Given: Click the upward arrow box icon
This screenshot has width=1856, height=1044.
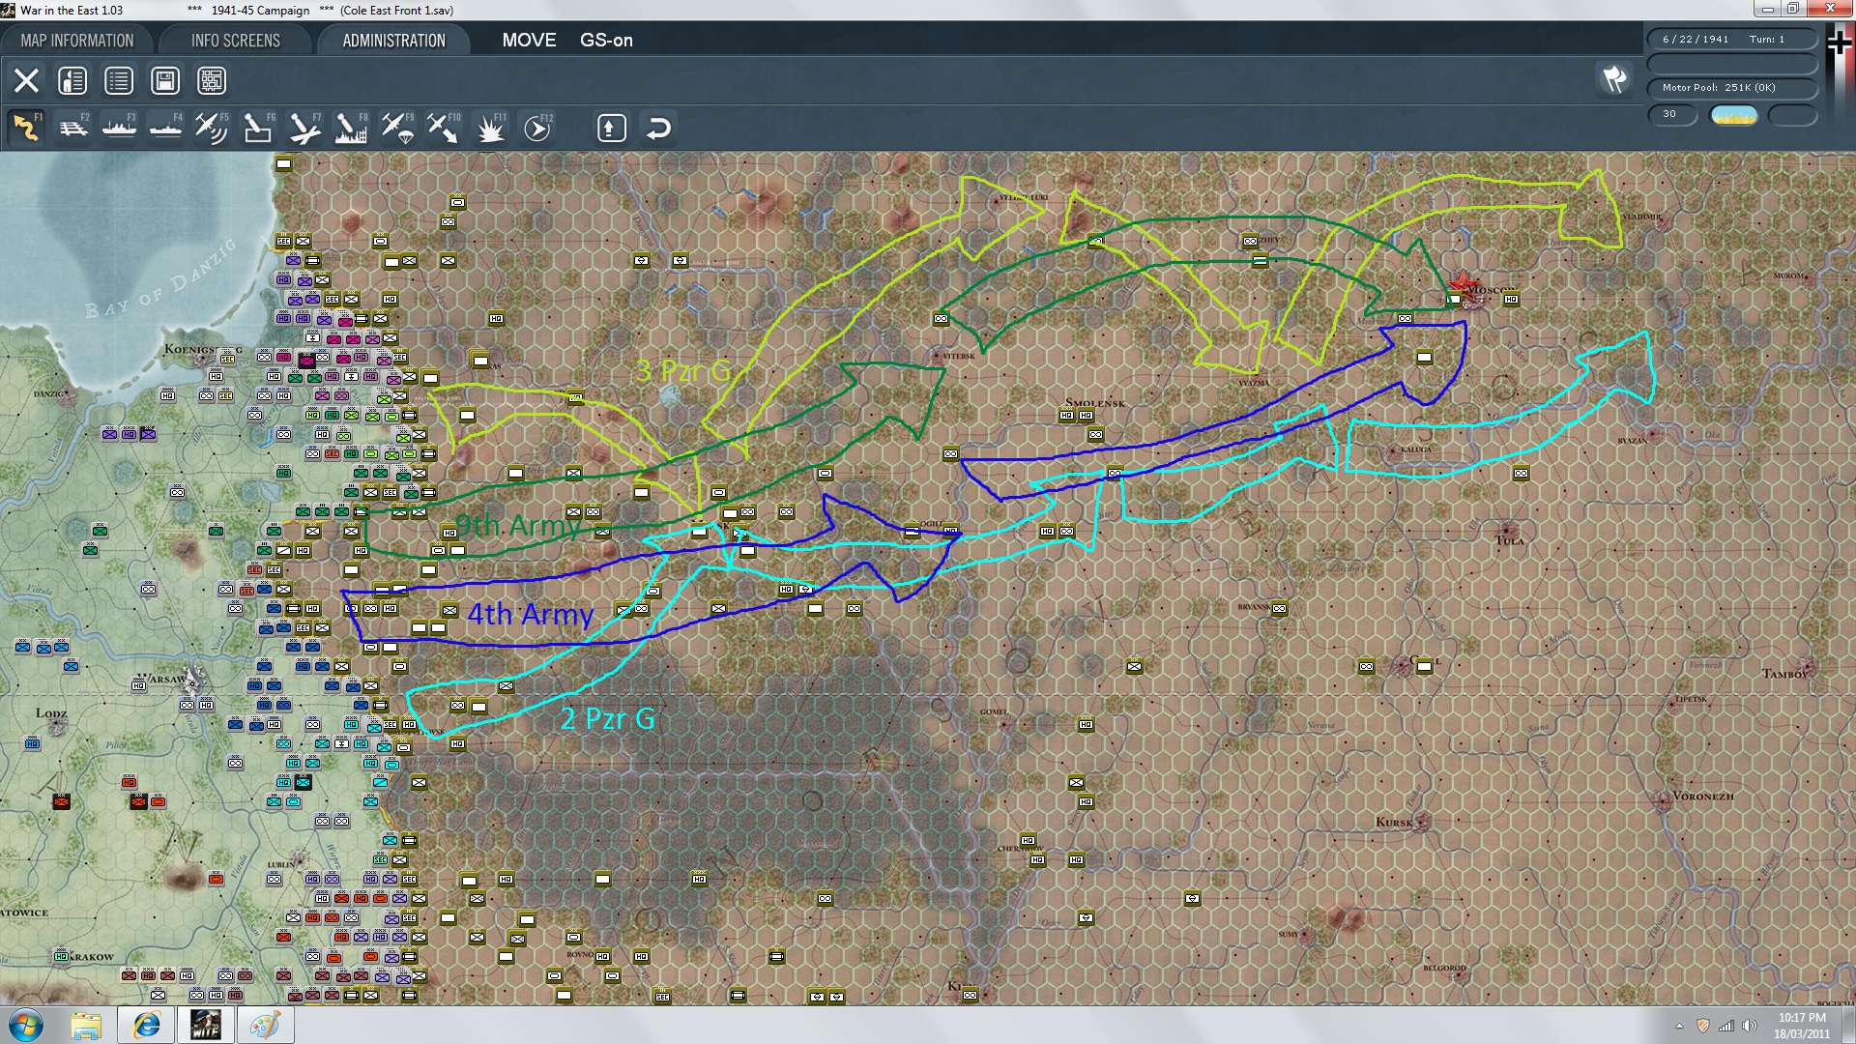Looking at the screenshot, I should pos(612,128).
